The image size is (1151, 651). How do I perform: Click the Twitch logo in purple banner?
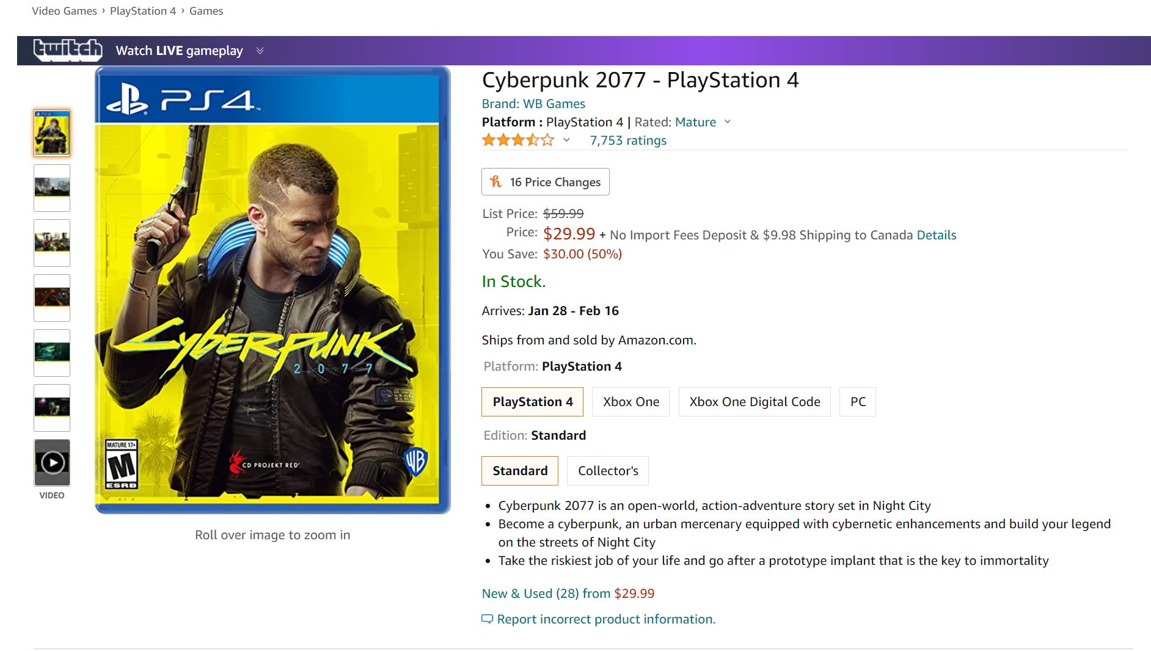point(67,50)
